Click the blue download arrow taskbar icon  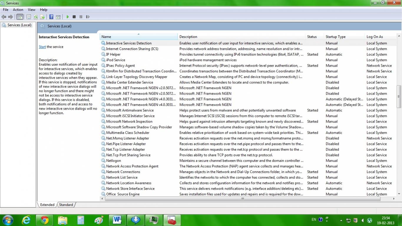click(135, 220)
